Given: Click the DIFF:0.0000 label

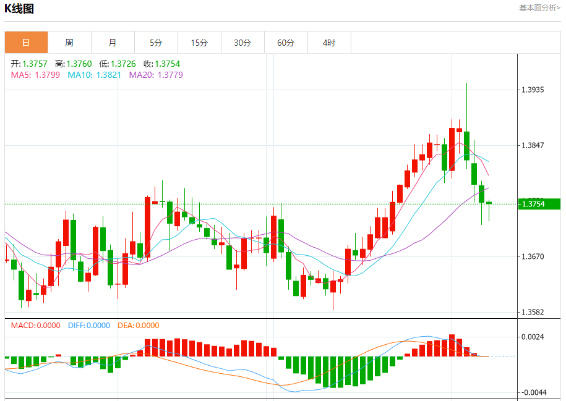Looking at the screenshot, I should (x=89, y=326).
